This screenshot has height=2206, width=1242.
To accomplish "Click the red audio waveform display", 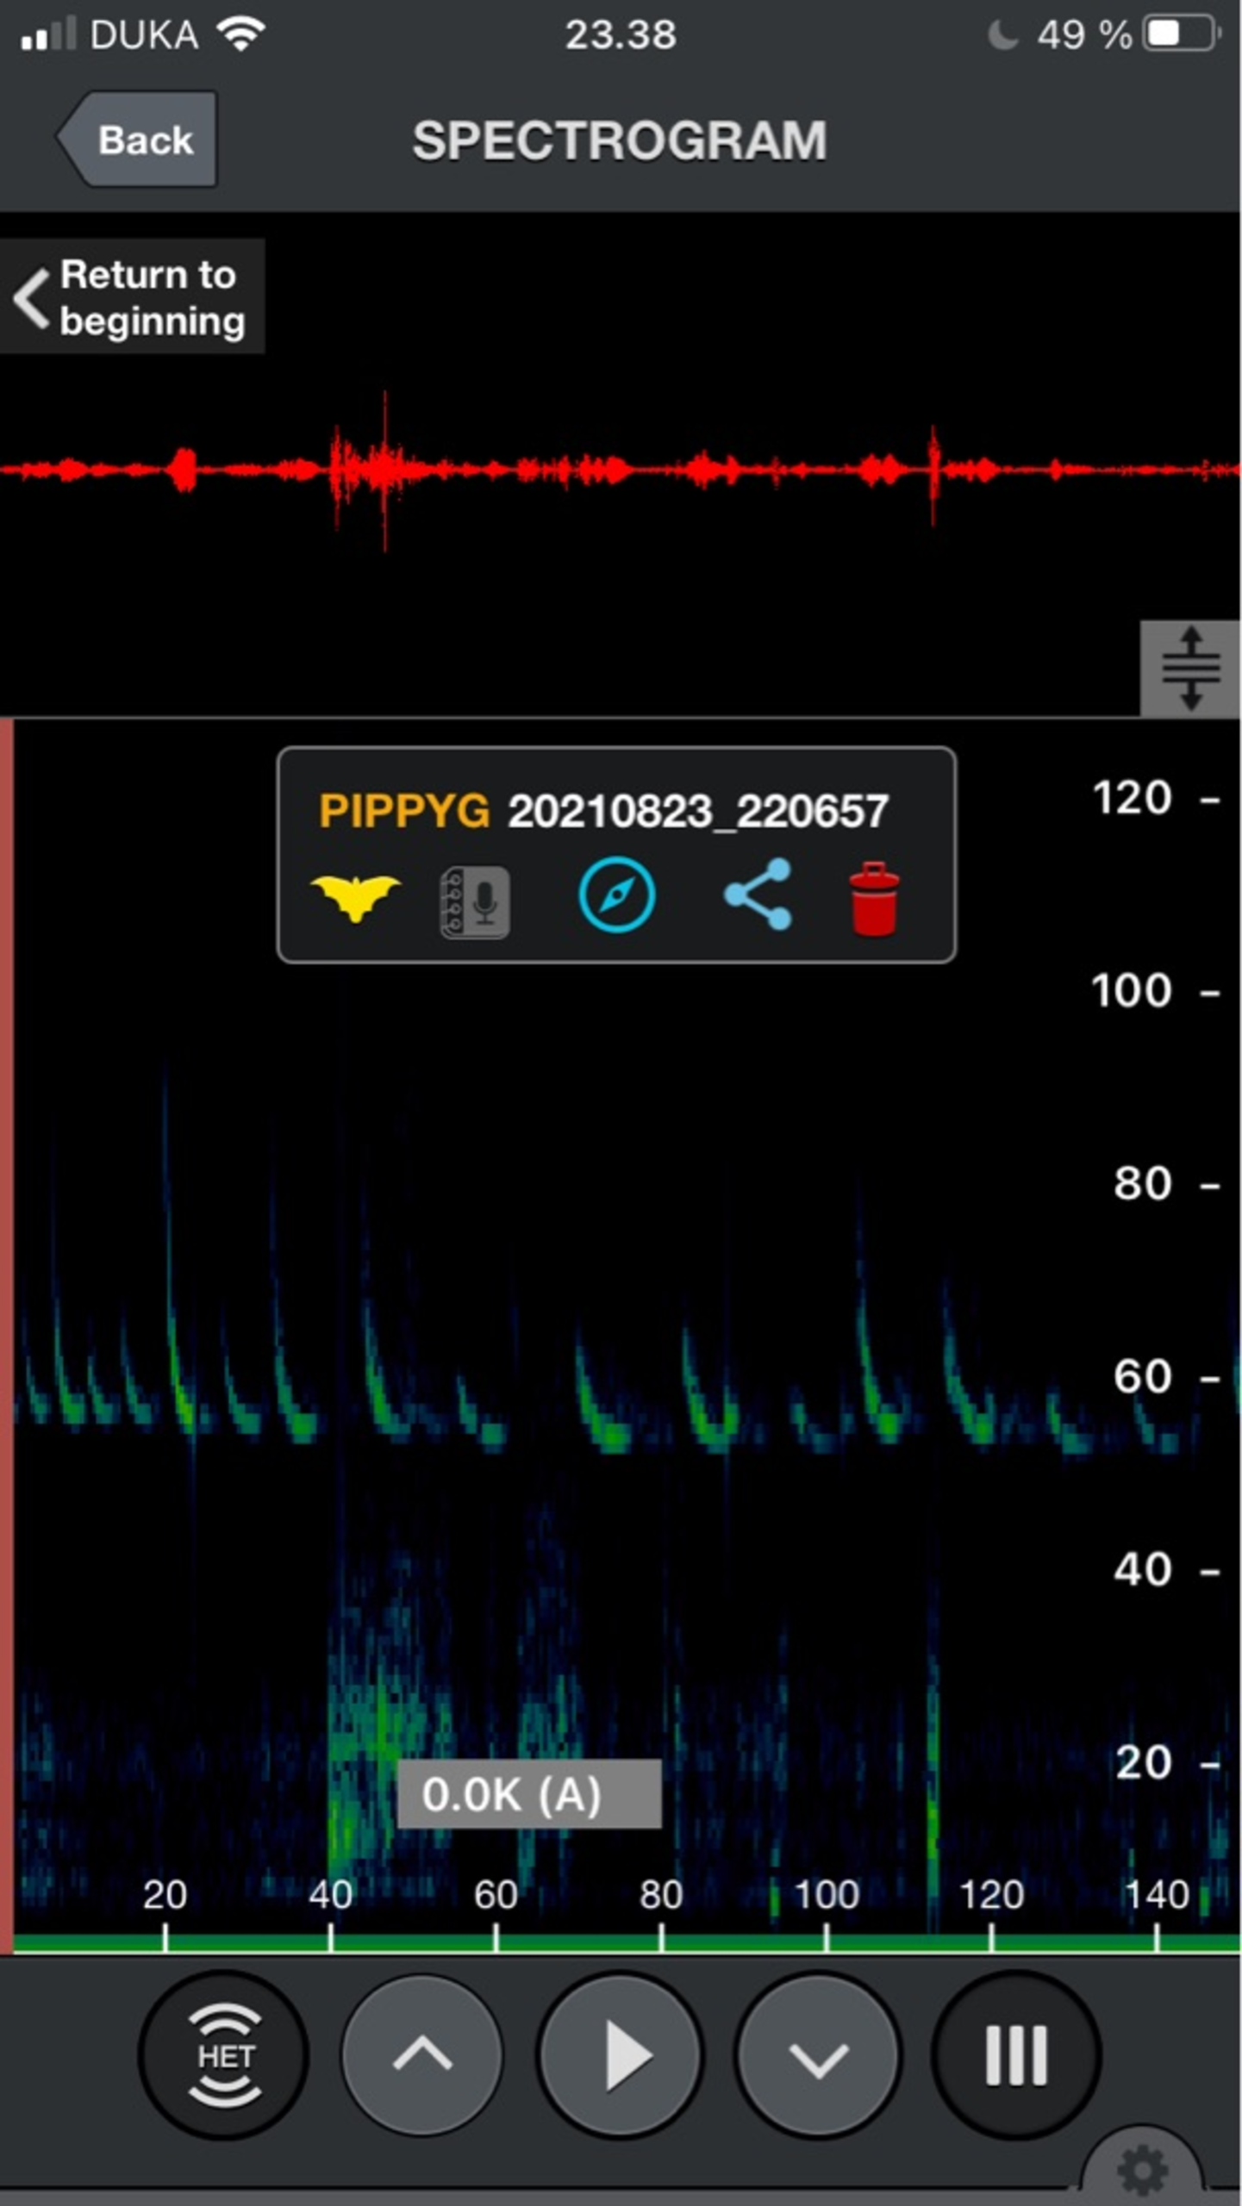I will click(621, 470).
